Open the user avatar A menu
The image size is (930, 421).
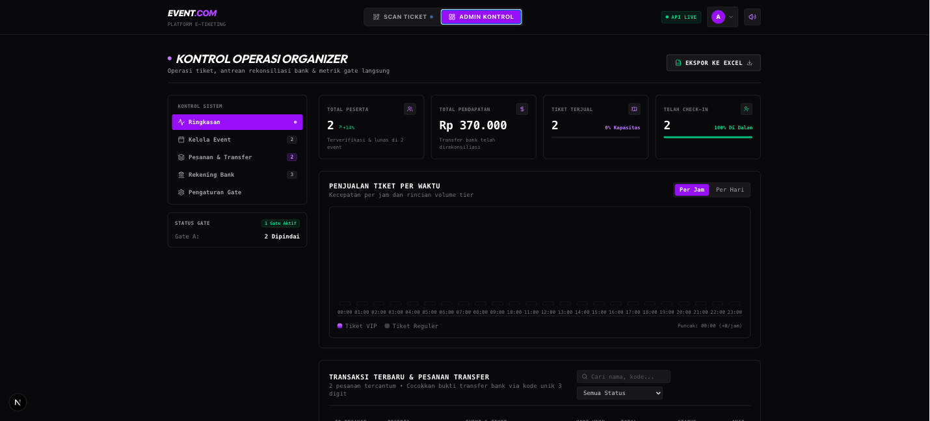pyautogui.click(x=718, y=17)
